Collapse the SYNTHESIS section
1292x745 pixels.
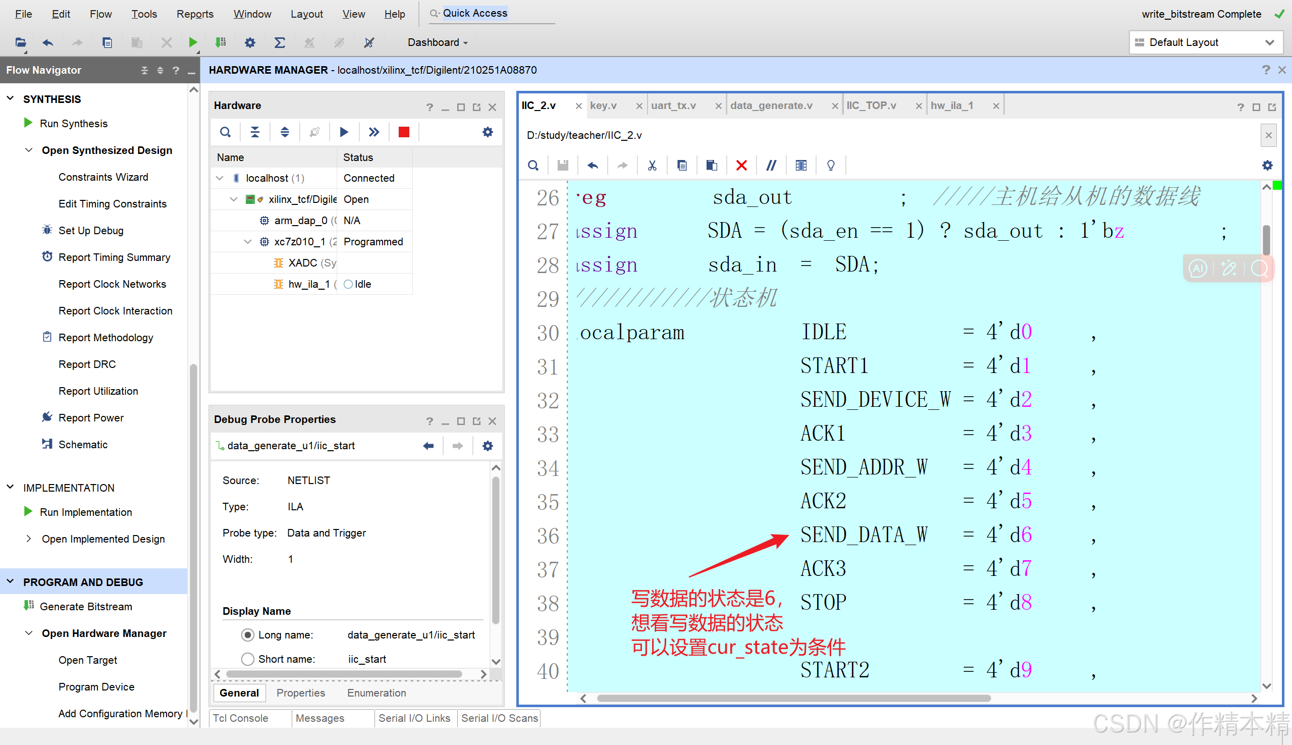[10, 99]
